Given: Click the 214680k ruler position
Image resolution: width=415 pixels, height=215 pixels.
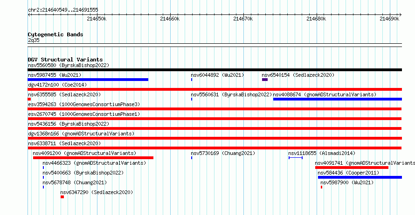Looking at the screenshot, I should 316,19.
